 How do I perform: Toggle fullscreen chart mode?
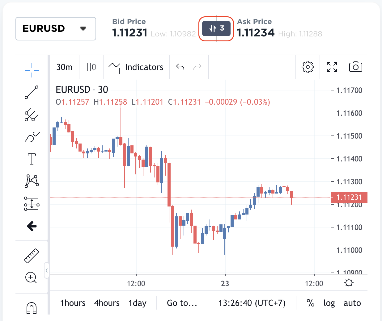point(332,67)
